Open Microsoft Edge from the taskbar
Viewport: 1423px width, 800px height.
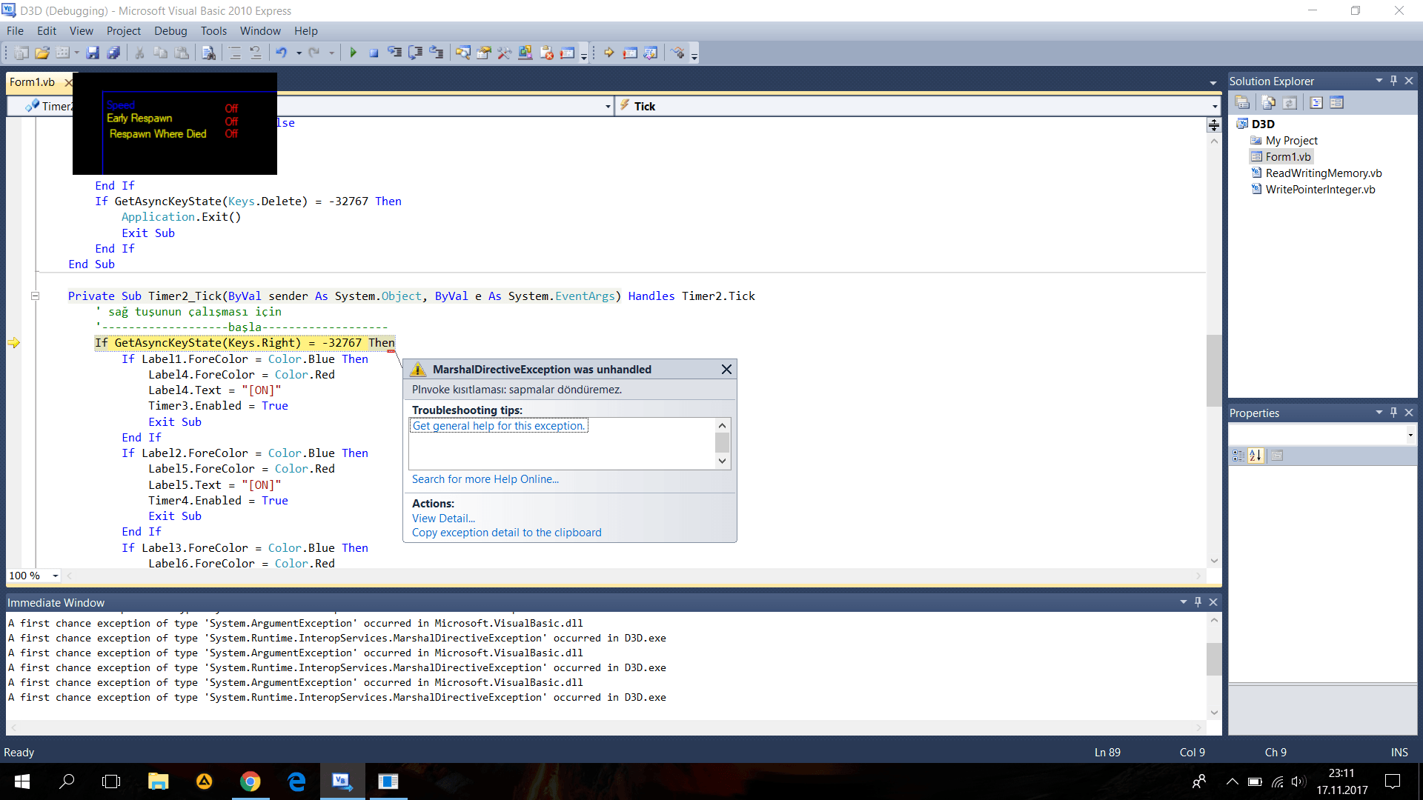[296, 781]
